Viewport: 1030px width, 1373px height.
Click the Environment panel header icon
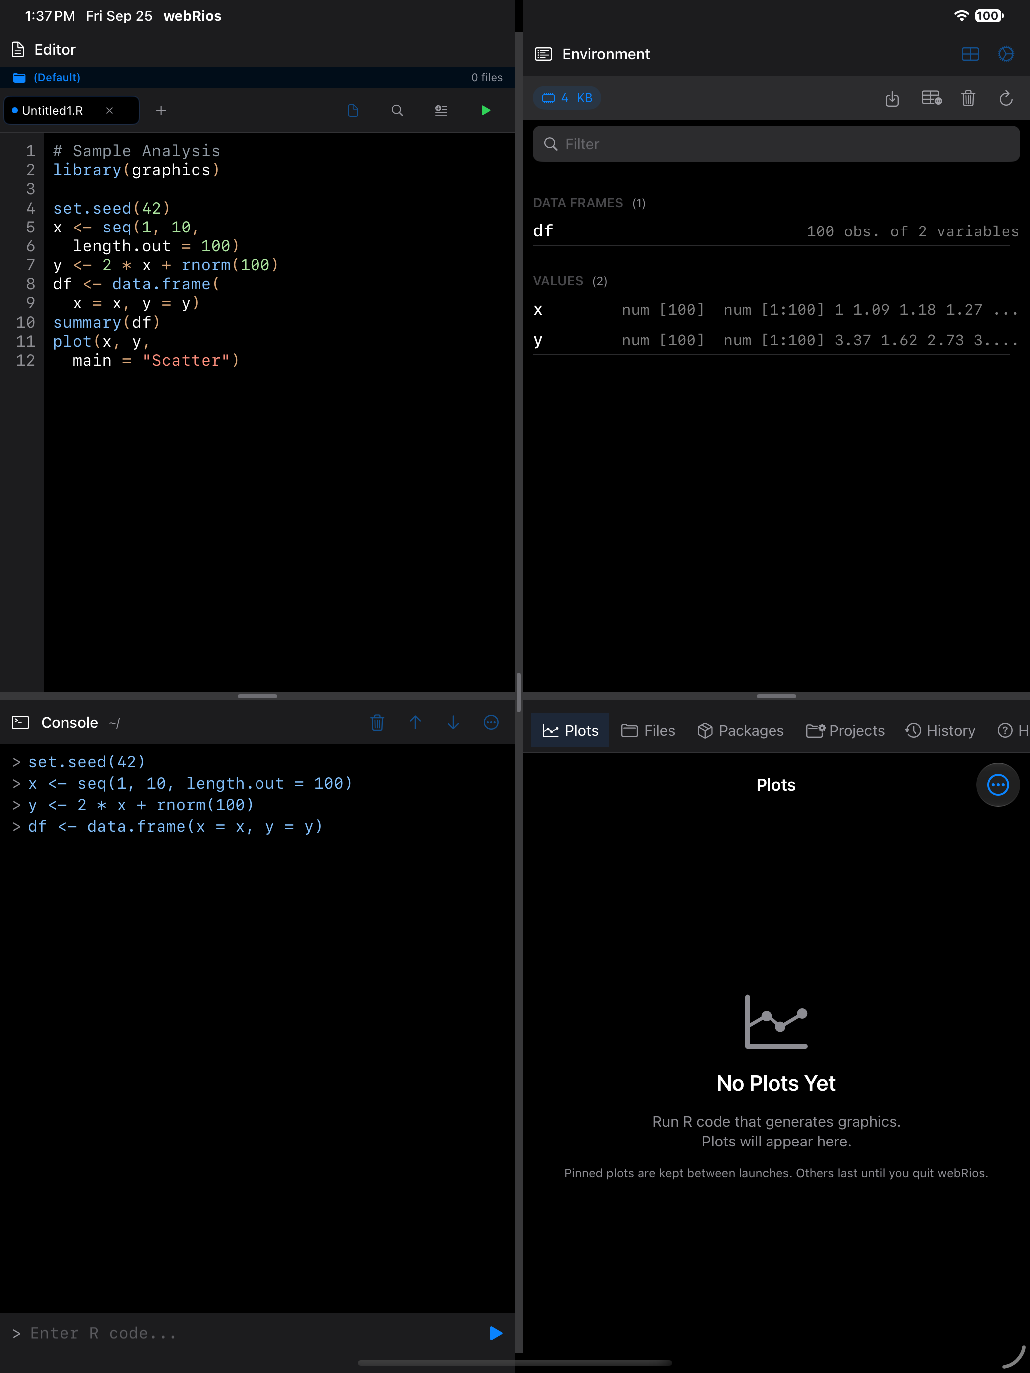coord(543,54)
